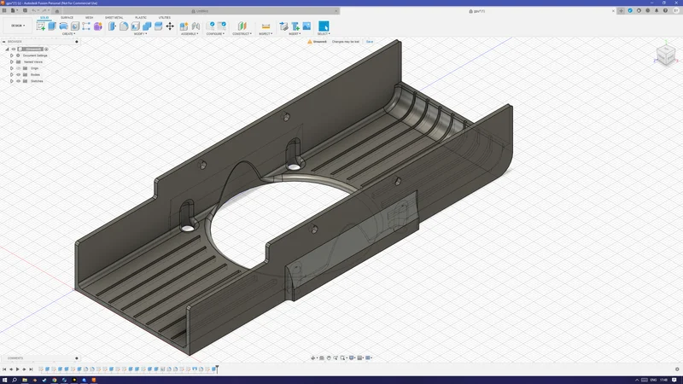Select the Press Pull tool
The width and height of the screenshot is (683, 384).
(113, 26)
